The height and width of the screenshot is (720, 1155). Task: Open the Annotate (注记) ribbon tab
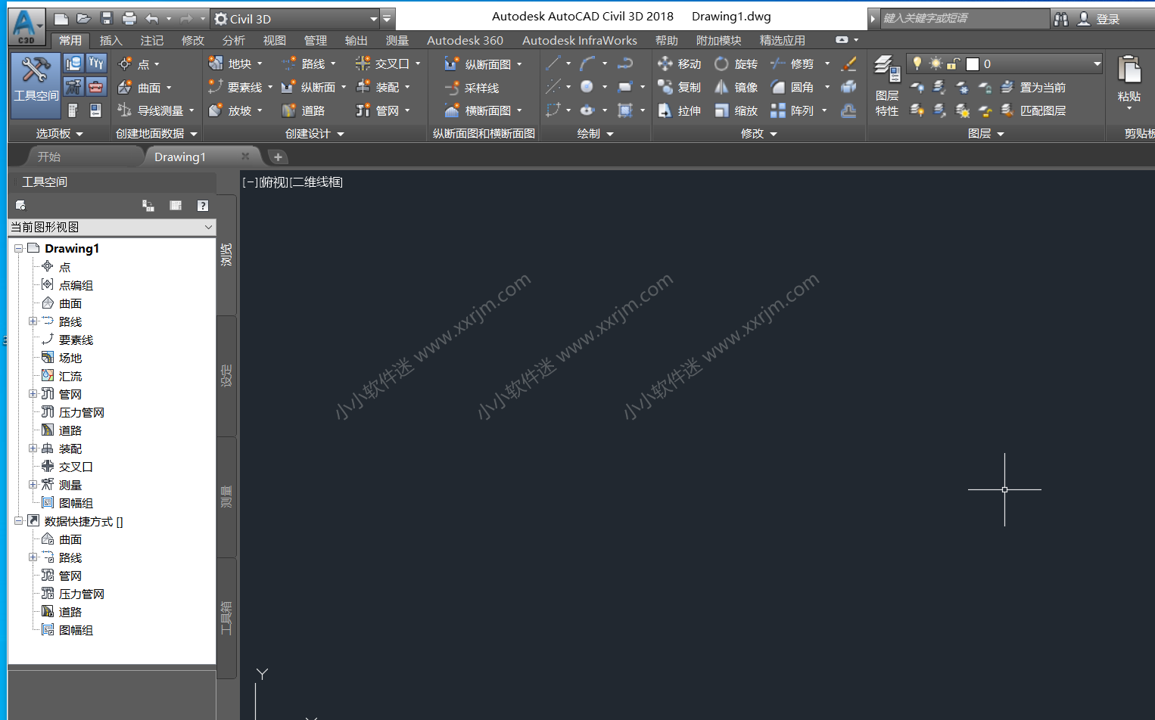pyautogui.click(x=151, y=40)
